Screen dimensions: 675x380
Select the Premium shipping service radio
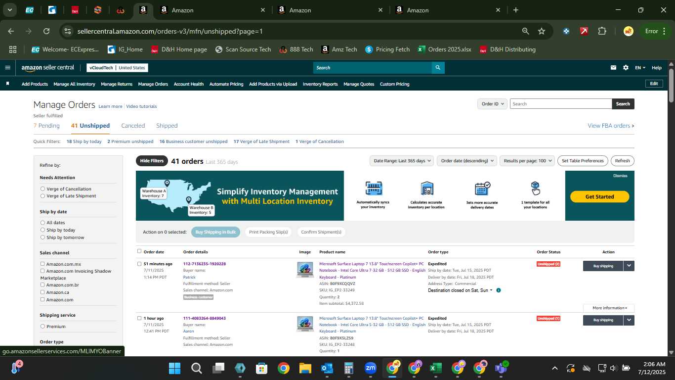pyautogui.click(x=43, y=327)
